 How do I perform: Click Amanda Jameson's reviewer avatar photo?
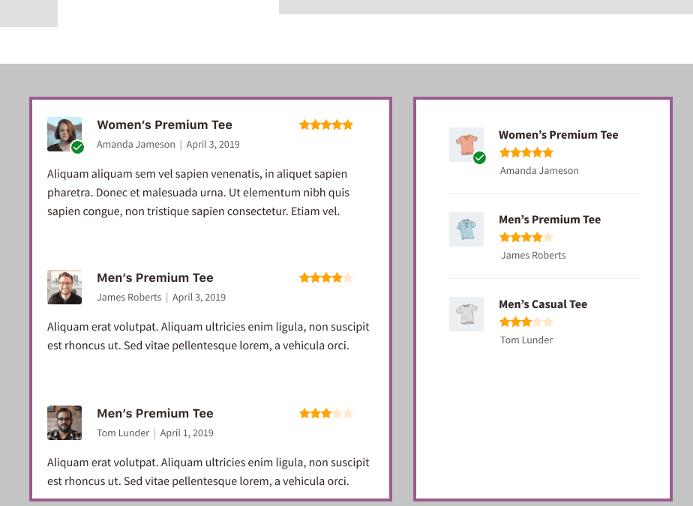64,134
